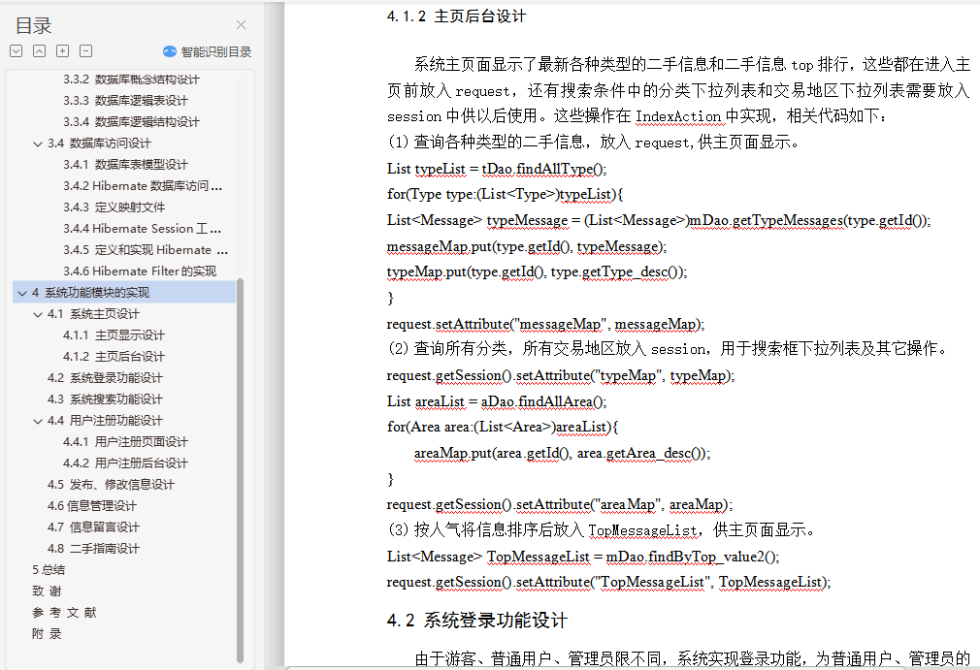Go to 4.7 信息留言设计
Image resolution: width=980 pixels, height=670 pixels.
click(94, 527)
